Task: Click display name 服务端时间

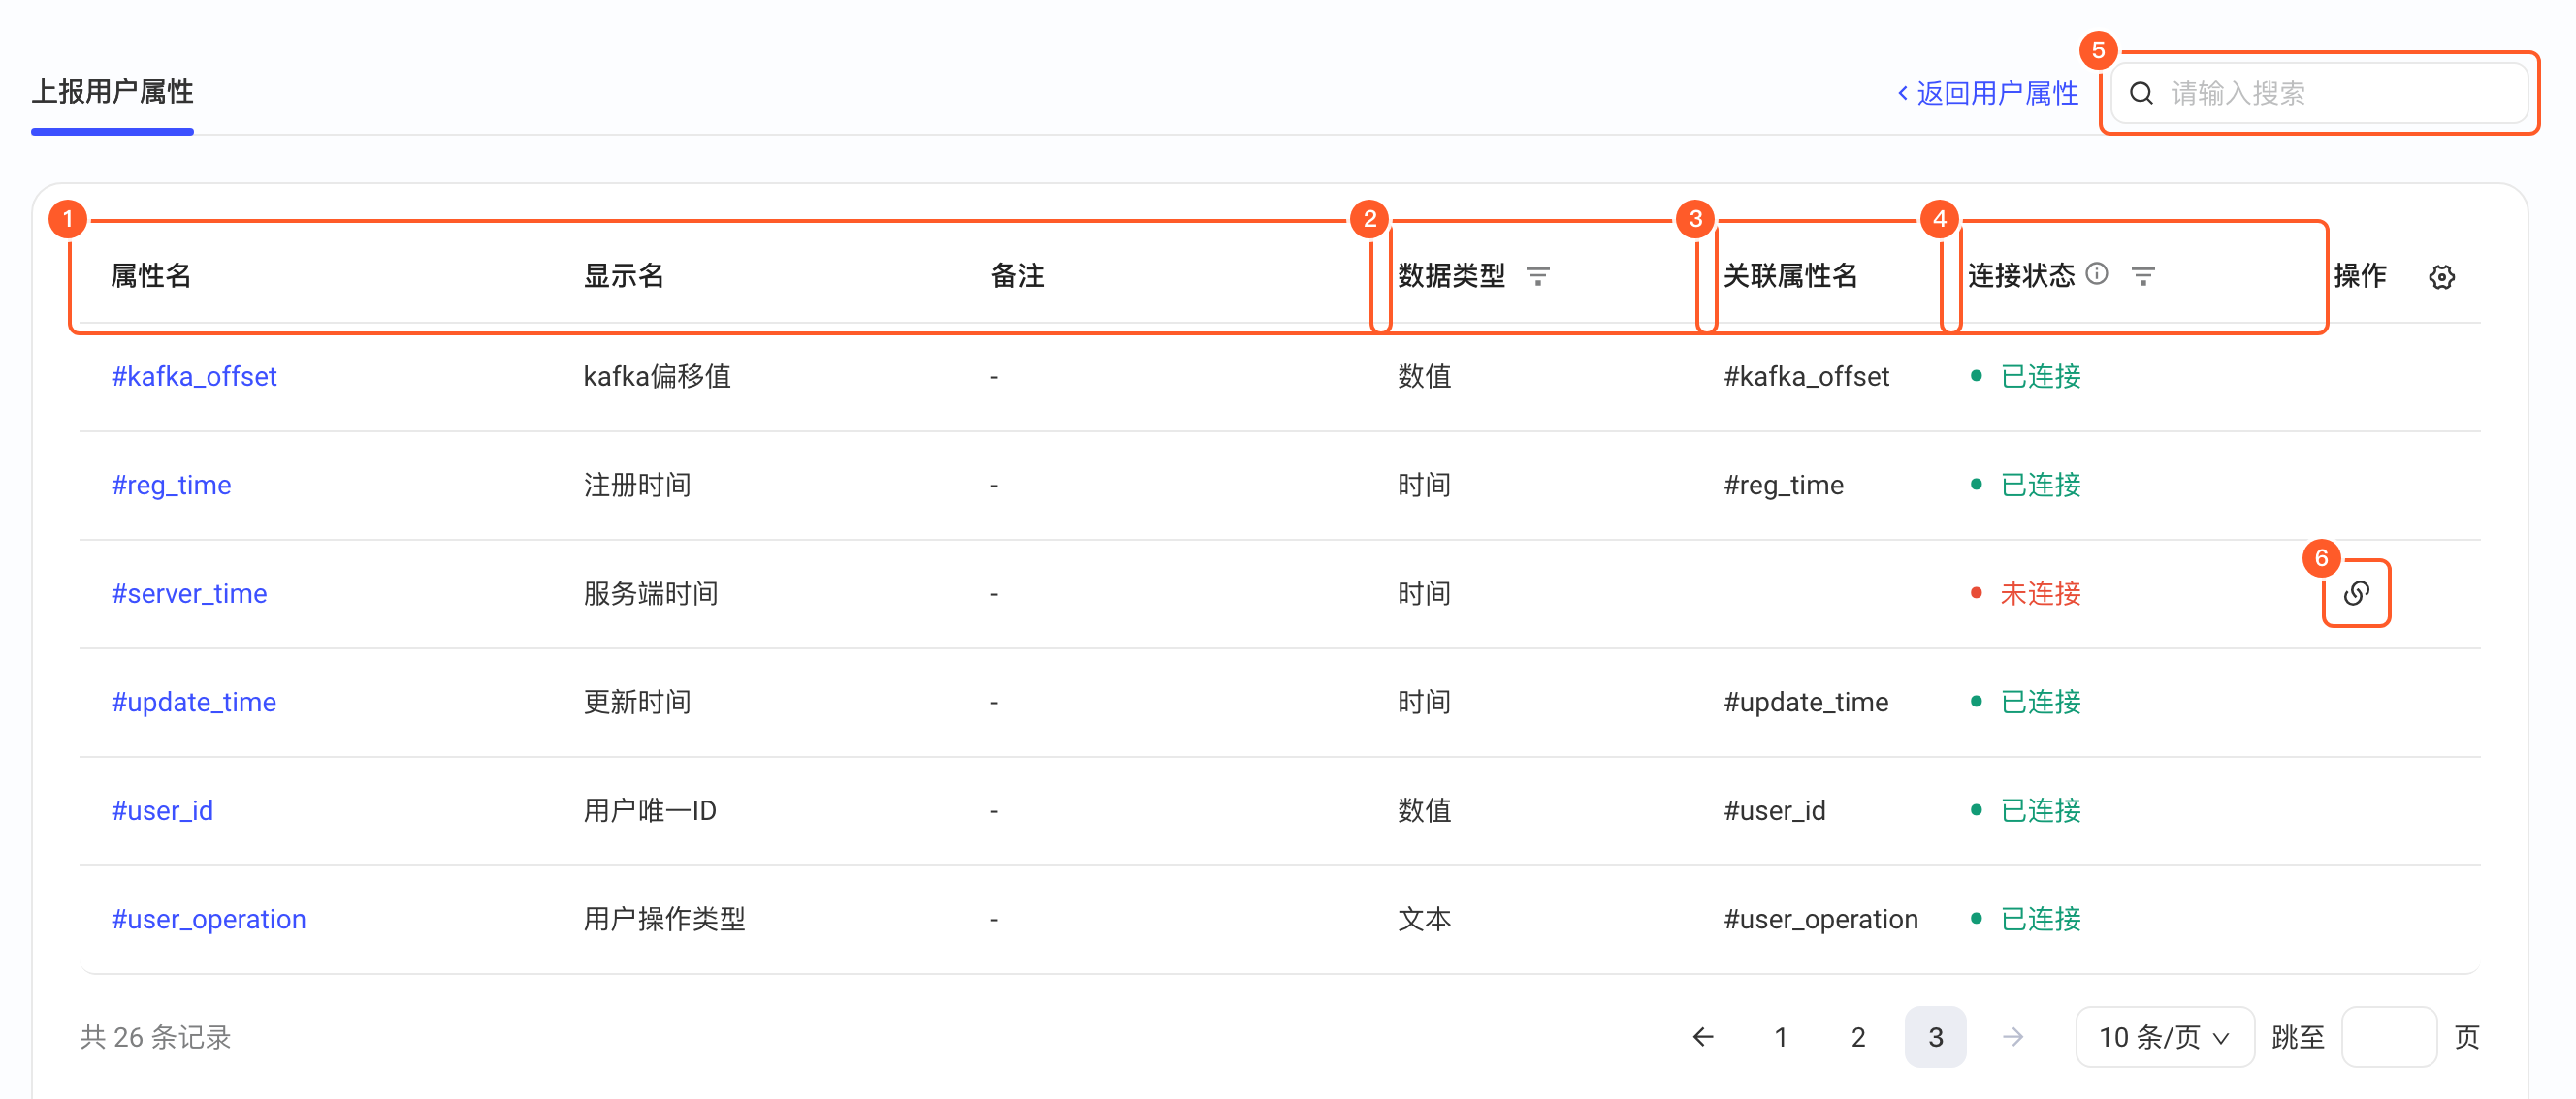Action: click(651, 593)
